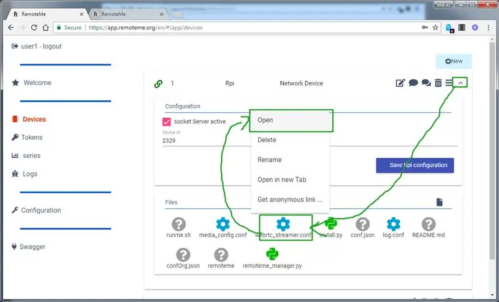Viewport: 499px width, 302px height.
Task: Click the Rpi device name text
Action: 230,84
